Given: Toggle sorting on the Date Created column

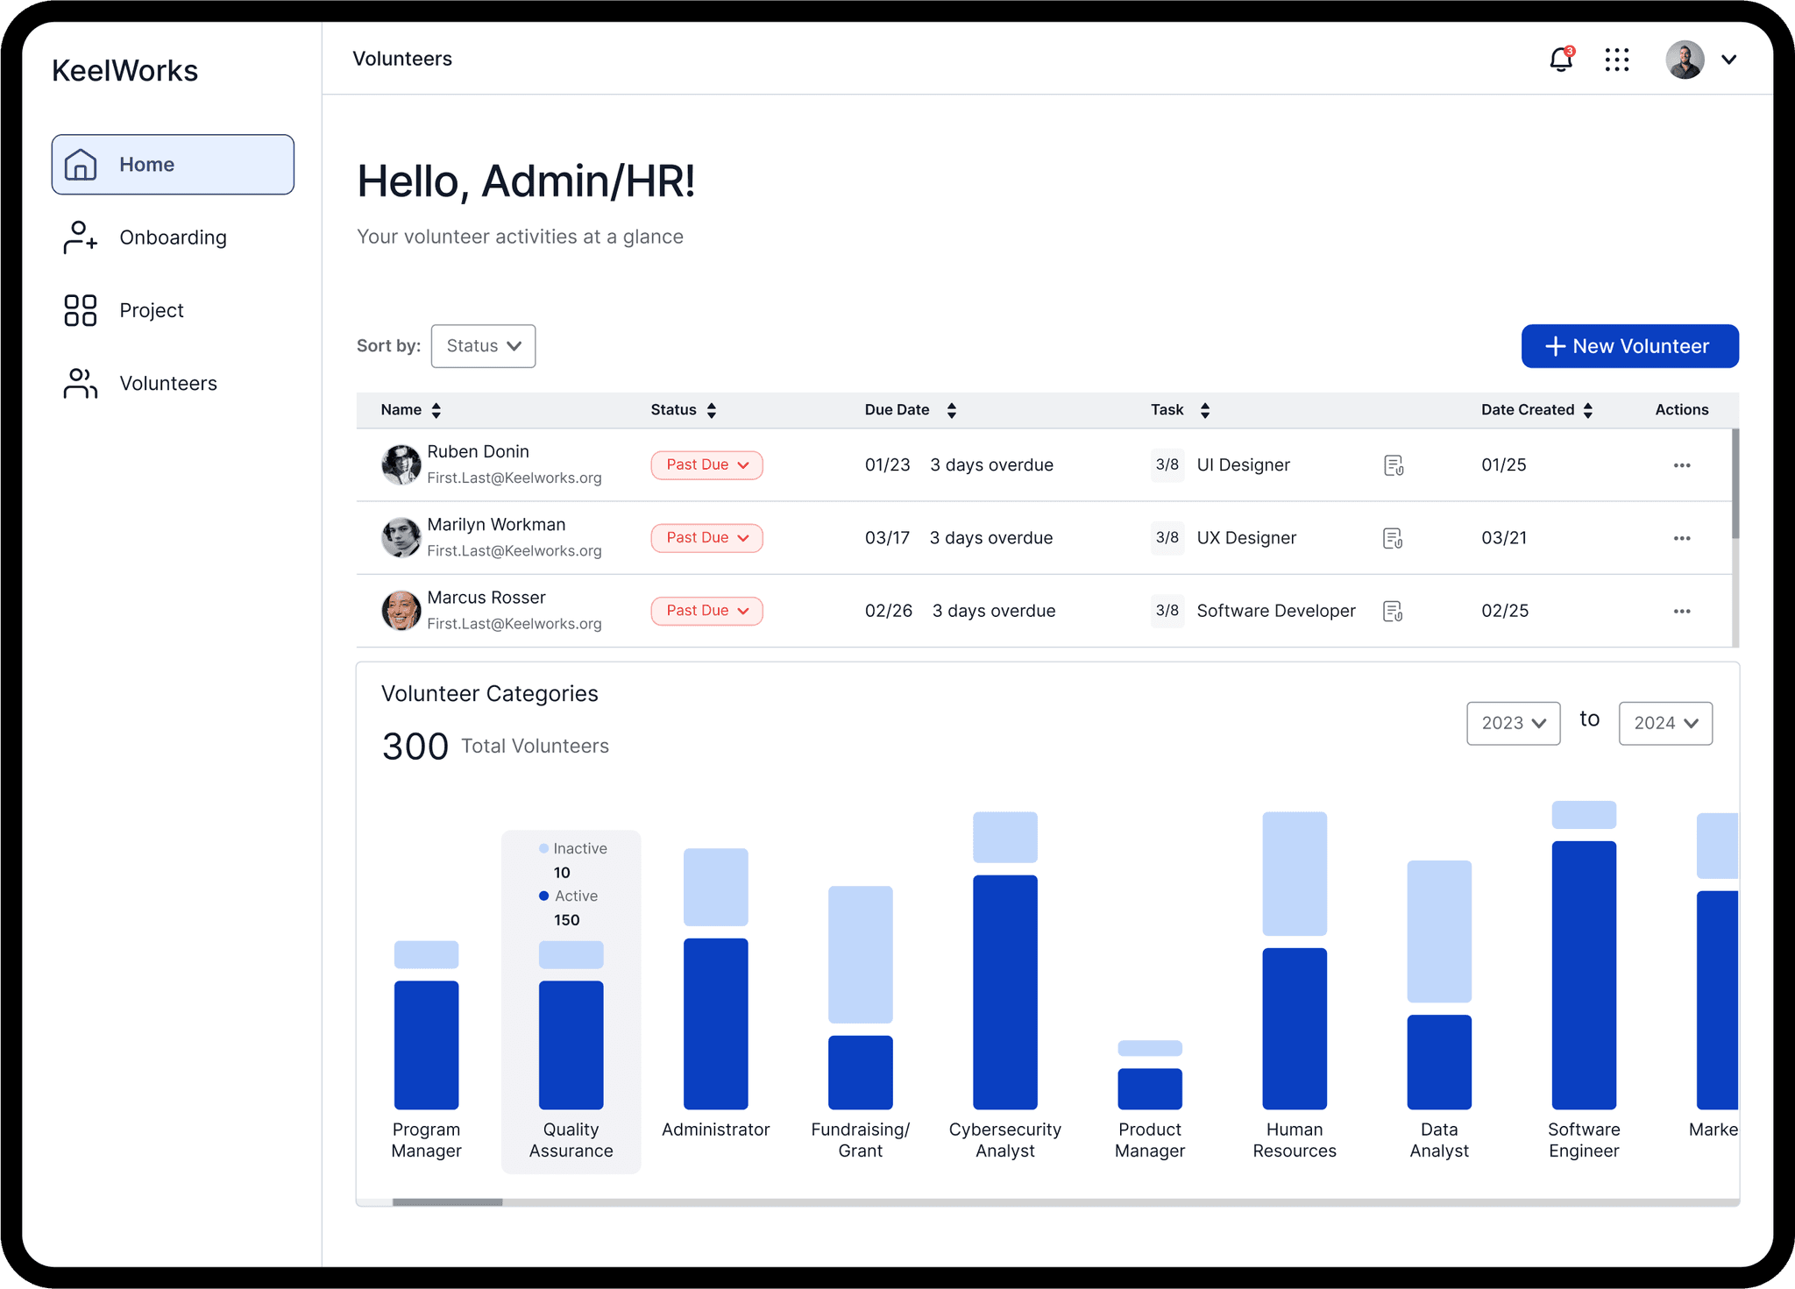Looking at the screenshot, I should pyautogui.click(x=1587, y=410).
